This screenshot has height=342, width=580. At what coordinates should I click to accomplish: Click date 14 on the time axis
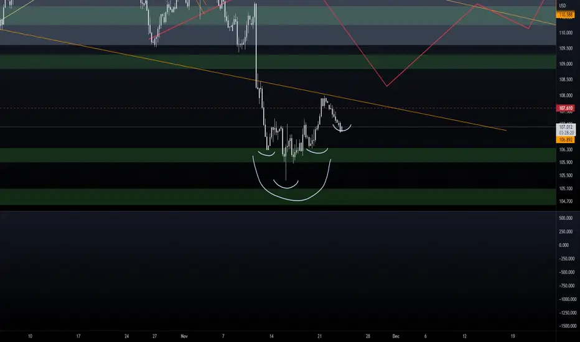click(x=271, y=336)
